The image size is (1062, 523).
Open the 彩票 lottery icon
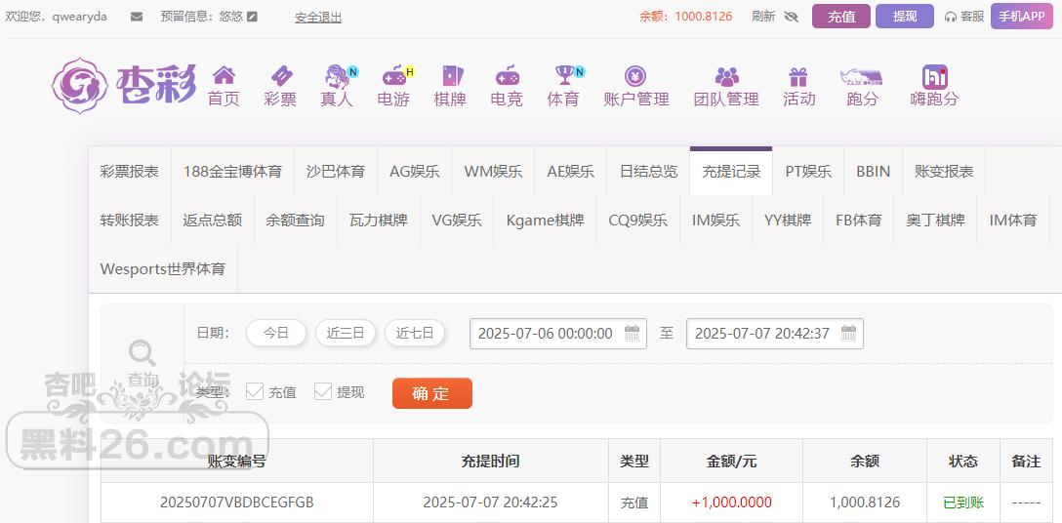tap(280, 76)
